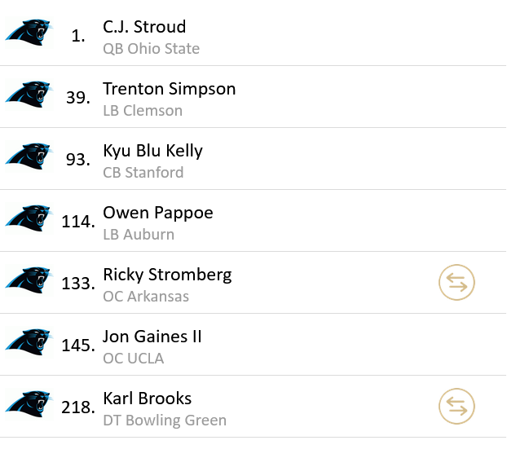
Task: Click the trade arrows icon for Karl Brooks
Action: click(x=456, y=407)
